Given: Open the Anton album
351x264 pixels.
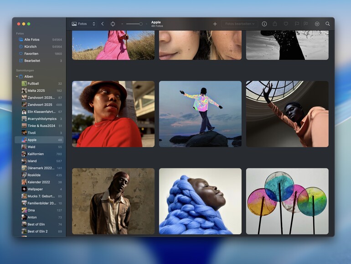Looking at the screenshot, I should pos(39,217).
